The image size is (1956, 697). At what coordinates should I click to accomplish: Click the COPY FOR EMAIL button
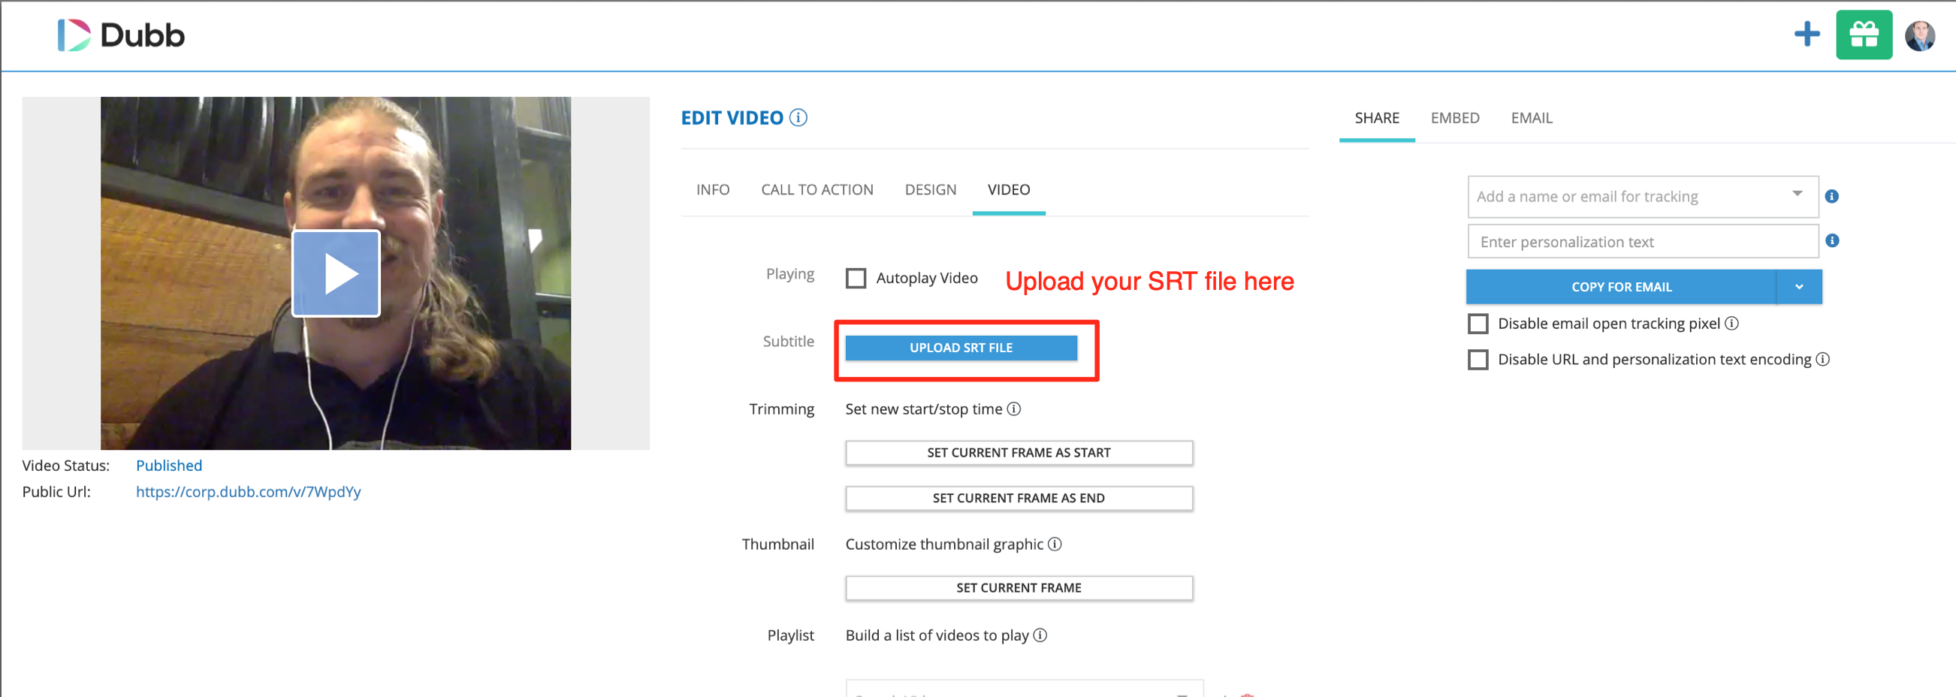point(1621,287)
